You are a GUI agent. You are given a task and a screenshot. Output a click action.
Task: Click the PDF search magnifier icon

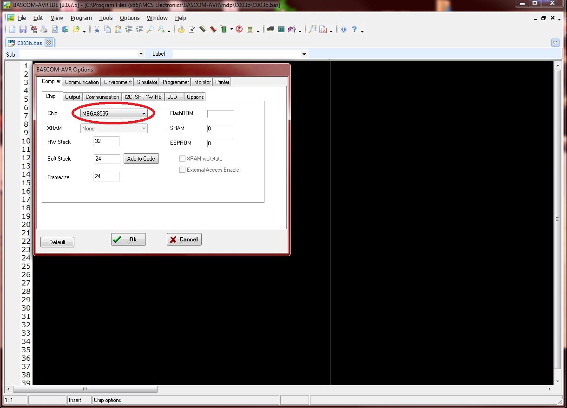point(312,30)
